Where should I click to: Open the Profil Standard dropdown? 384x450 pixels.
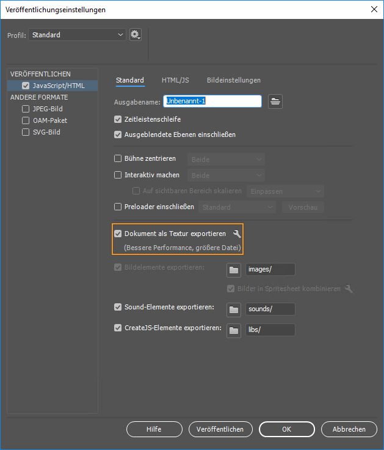pyautogui.click(x=77, y=35)
